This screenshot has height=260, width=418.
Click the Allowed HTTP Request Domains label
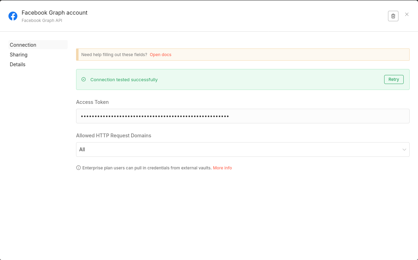(113, 136)
